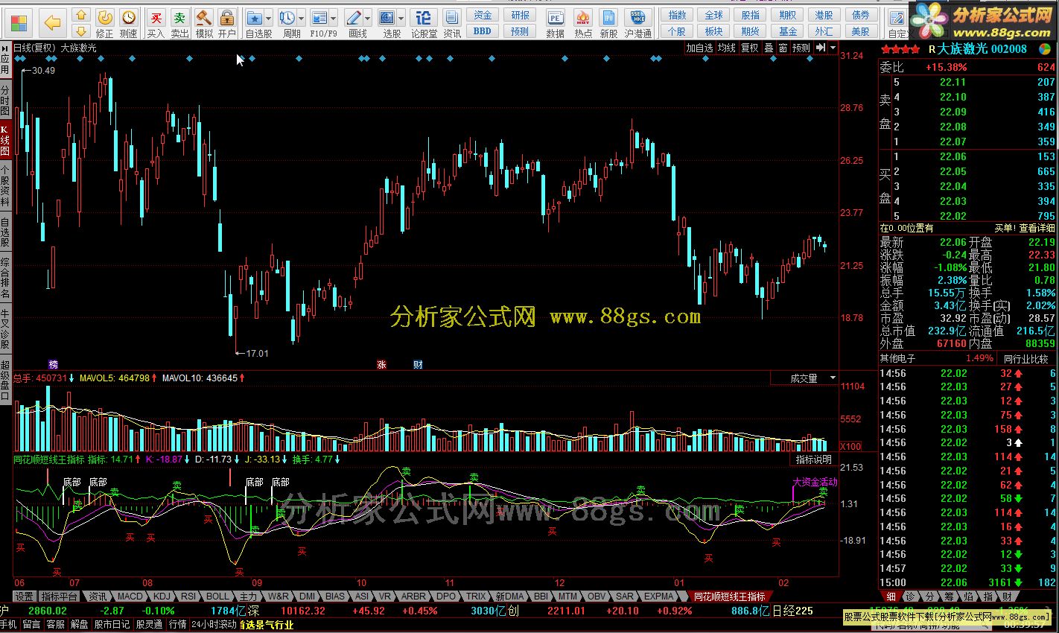Open the 测速 clock icon
The image size is (1059, 633).
pyautogui.click(x=129, y=17)
